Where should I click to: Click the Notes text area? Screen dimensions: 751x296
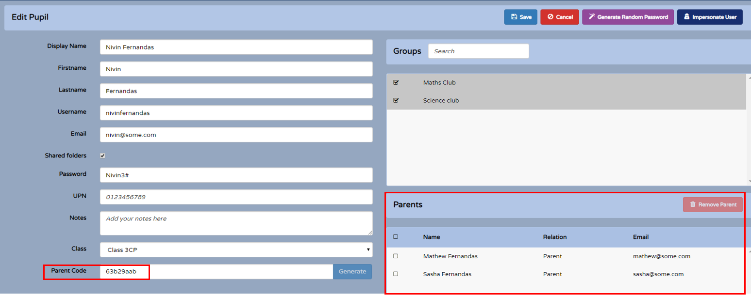click(235, 223)
